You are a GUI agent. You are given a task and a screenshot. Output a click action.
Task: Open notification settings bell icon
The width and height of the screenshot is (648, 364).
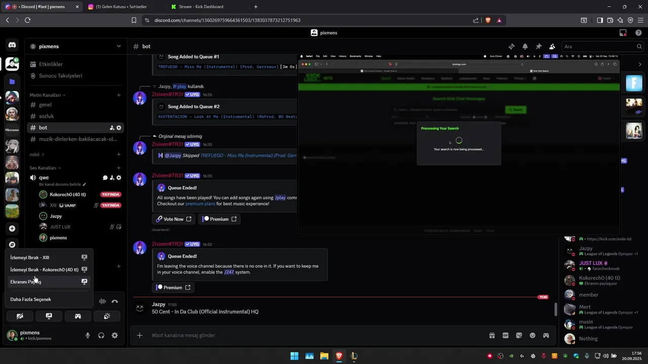(x=525, y=47)
